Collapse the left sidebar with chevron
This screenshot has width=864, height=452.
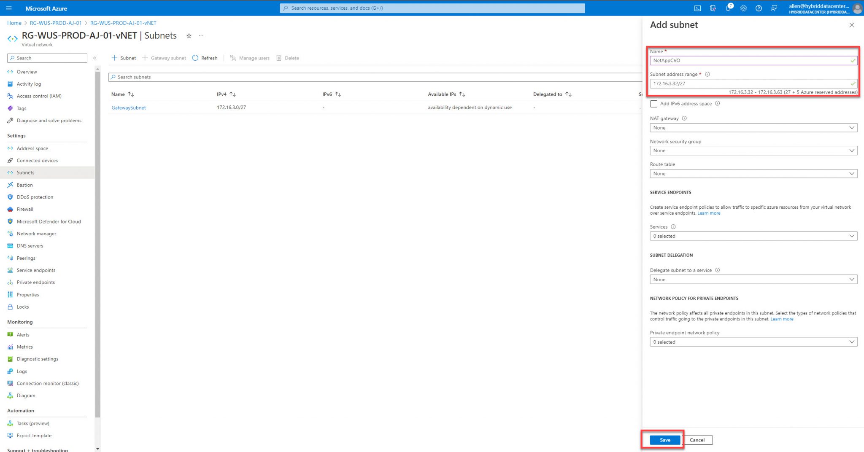[x=94, y=58]
